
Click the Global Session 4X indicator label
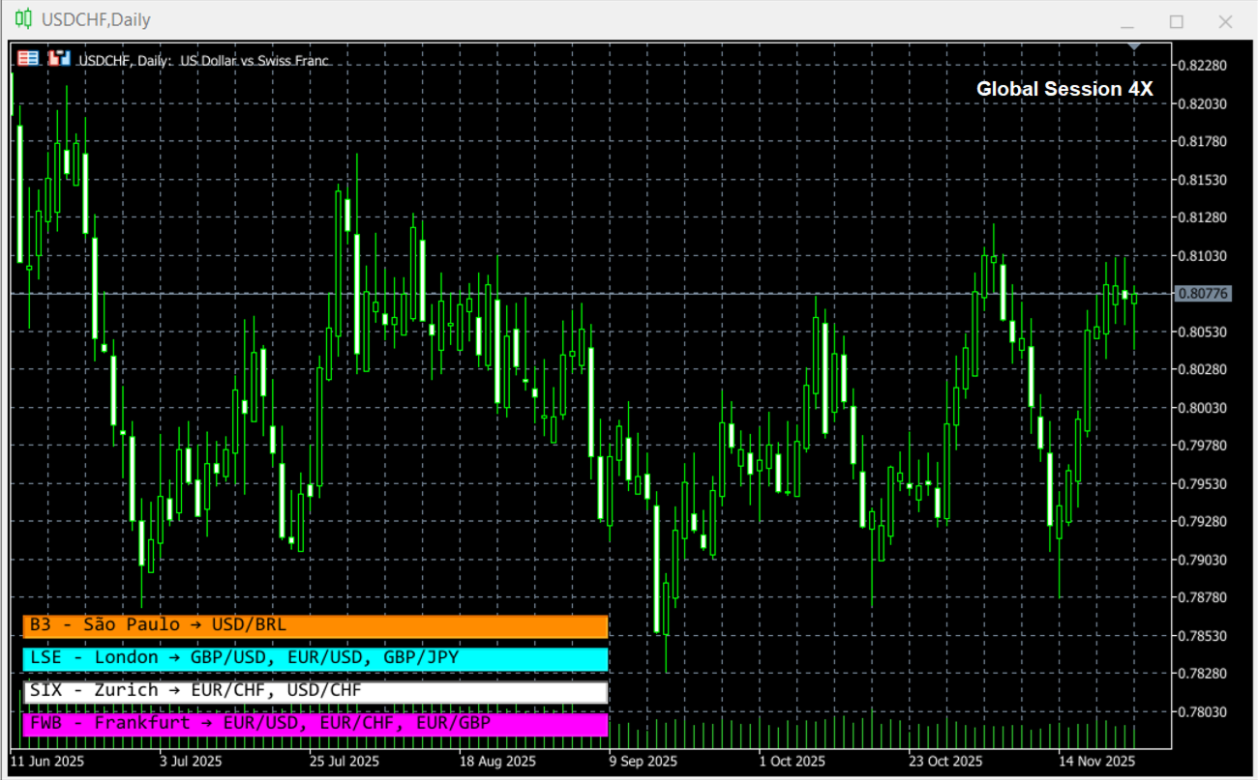1064,88
